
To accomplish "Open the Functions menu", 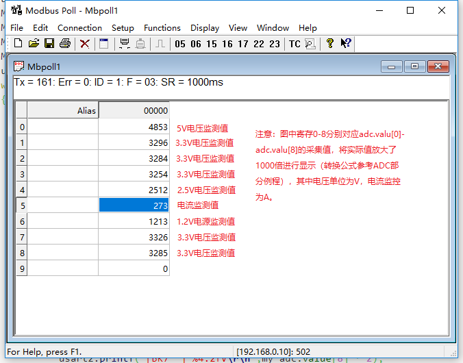I will click(x=162, y=28).
